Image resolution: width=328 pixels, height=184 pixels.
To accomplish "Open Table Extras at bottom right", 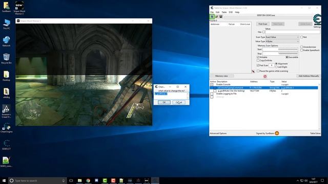I will click(x=315, y=133).
